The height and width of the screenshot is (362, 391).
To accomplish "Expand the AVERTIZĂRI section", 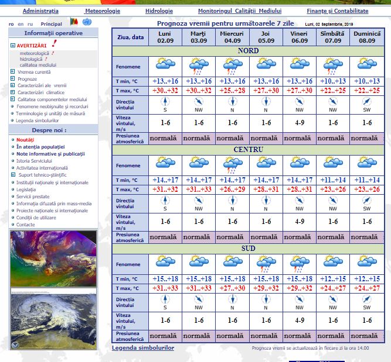I will click(x=13, y=45).
